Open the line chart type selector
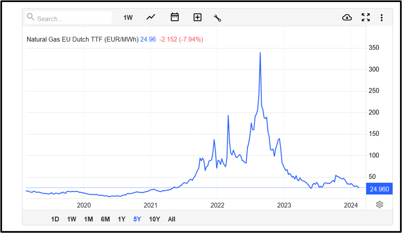The width and height of the screenshot is (402, 233). click(151, 17)
